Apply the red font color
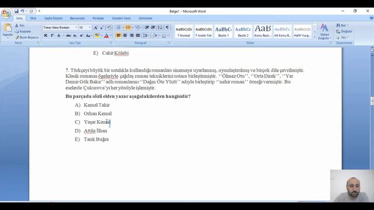Viewport: 374px width, 210px height. [106, 36]
